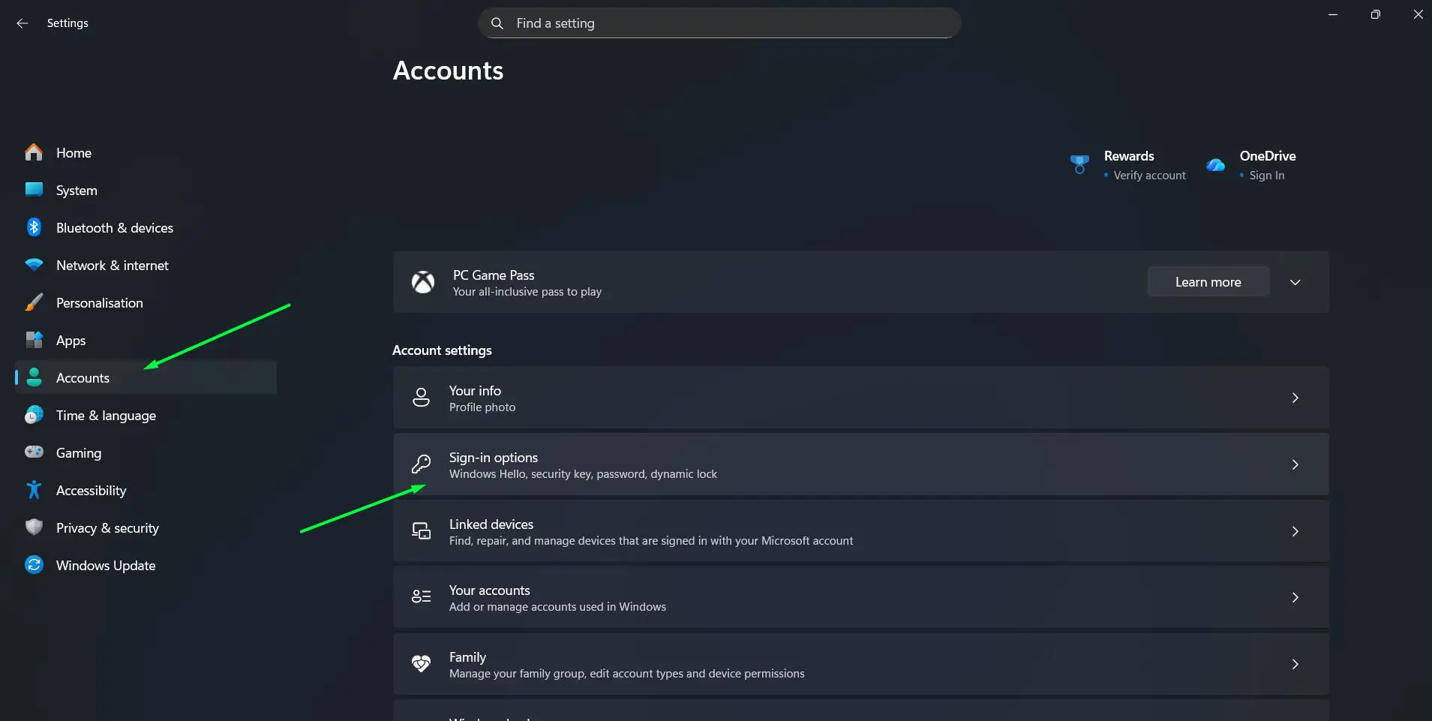Open the Network & internet globe icon
The width and height of the screenshot is (1432, 721).
[x=34, y=265]
